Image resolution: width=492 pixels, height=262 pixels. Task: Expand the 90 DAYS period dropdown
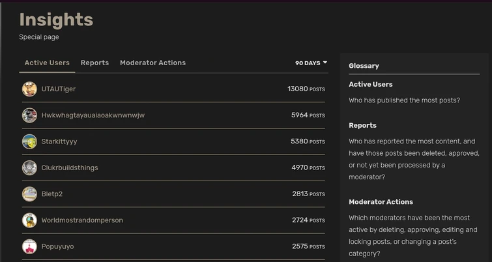(311, 63)
